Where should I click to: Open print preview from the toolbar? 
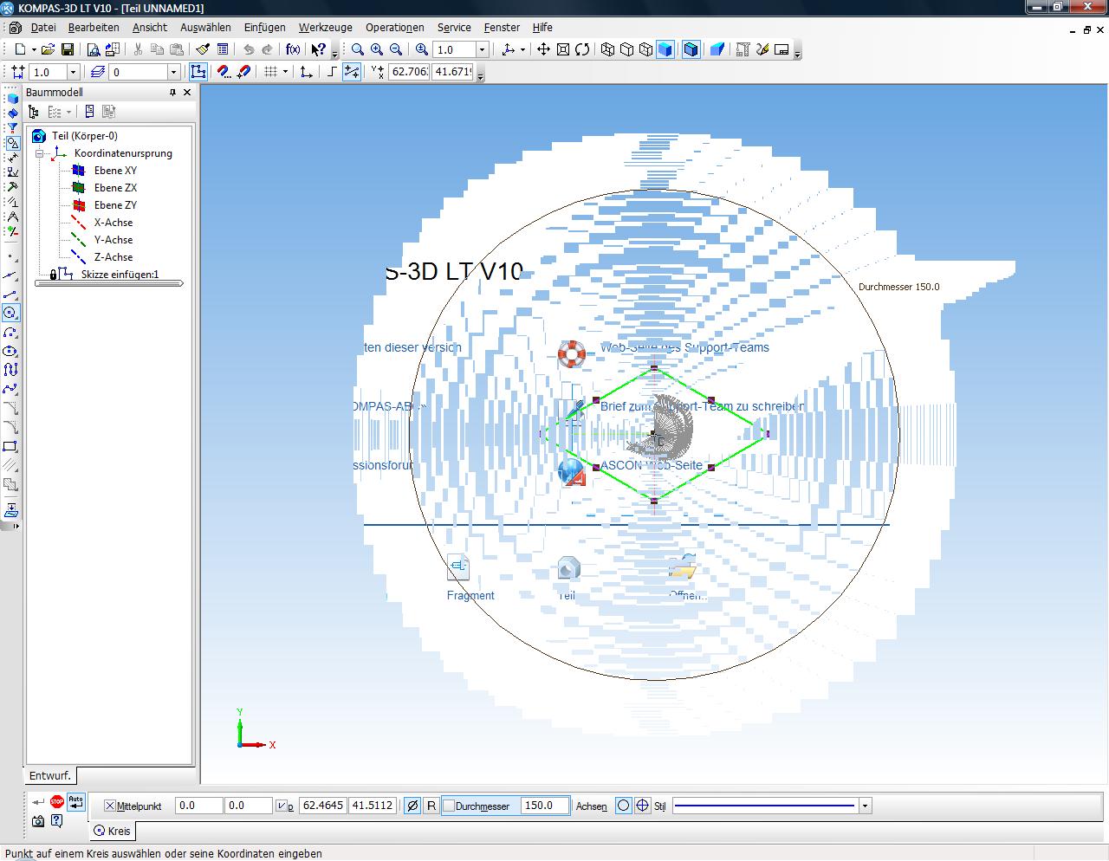94,49
